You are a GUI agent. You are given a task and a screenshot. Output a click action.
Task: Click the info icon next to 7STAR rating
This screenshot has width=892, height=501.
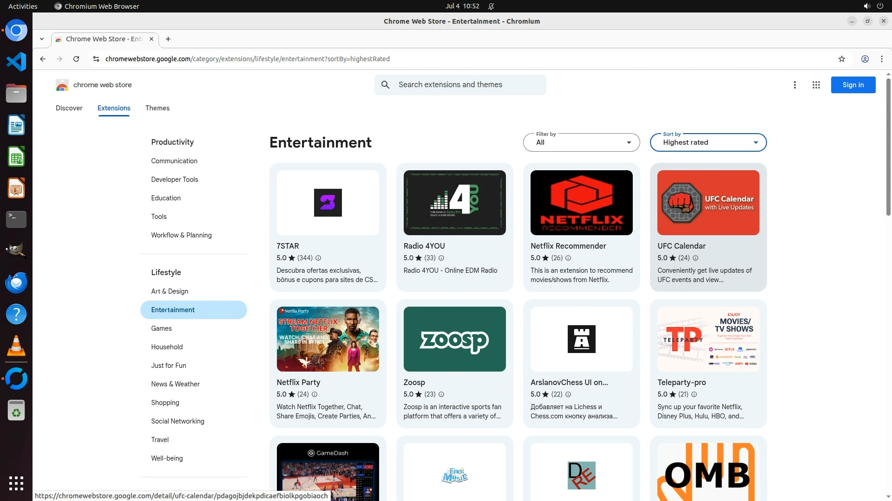318,258
